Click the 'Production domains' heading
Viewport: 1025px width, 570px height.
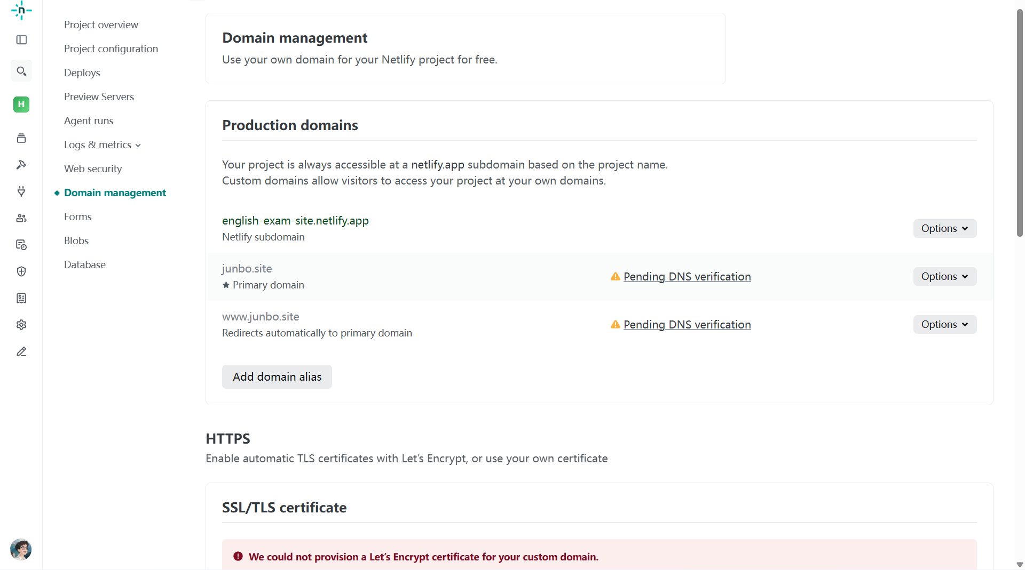click(x=290, y=125)
